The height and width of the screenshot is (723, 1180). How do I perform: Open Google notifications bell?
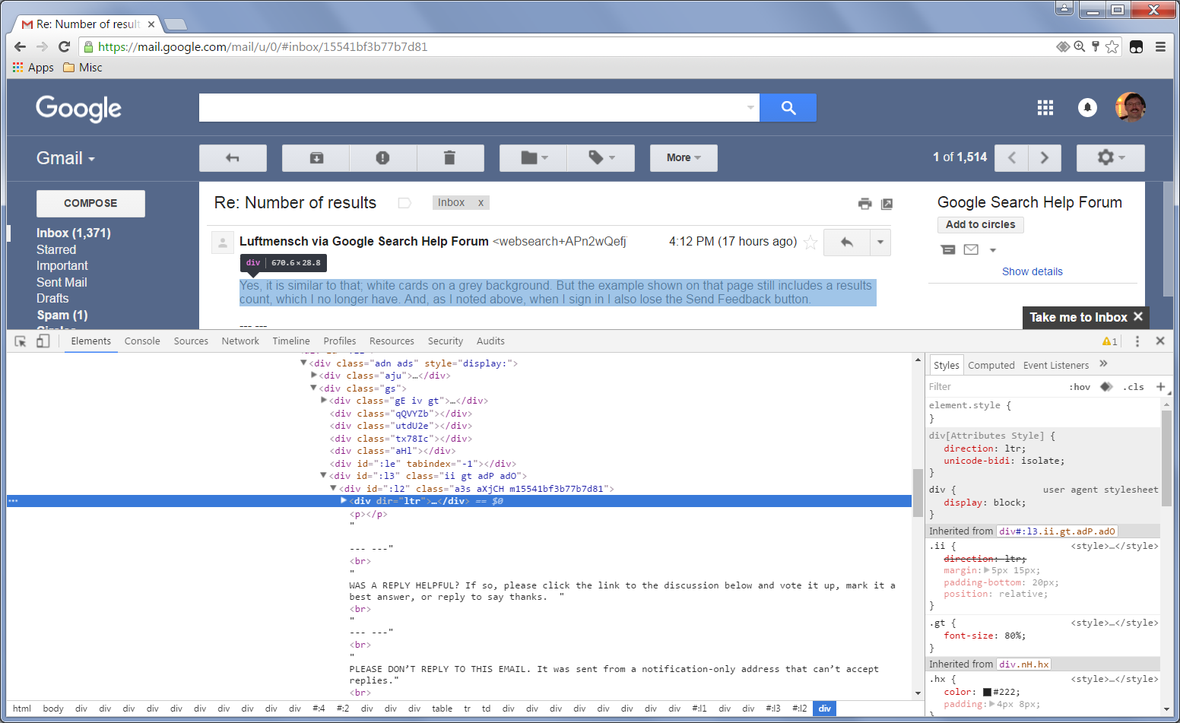point(1088,108)
